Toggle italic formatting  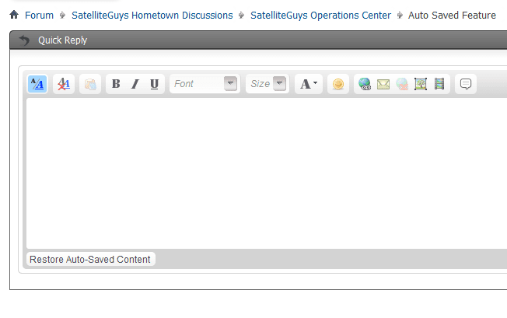[x=135, y=84]
